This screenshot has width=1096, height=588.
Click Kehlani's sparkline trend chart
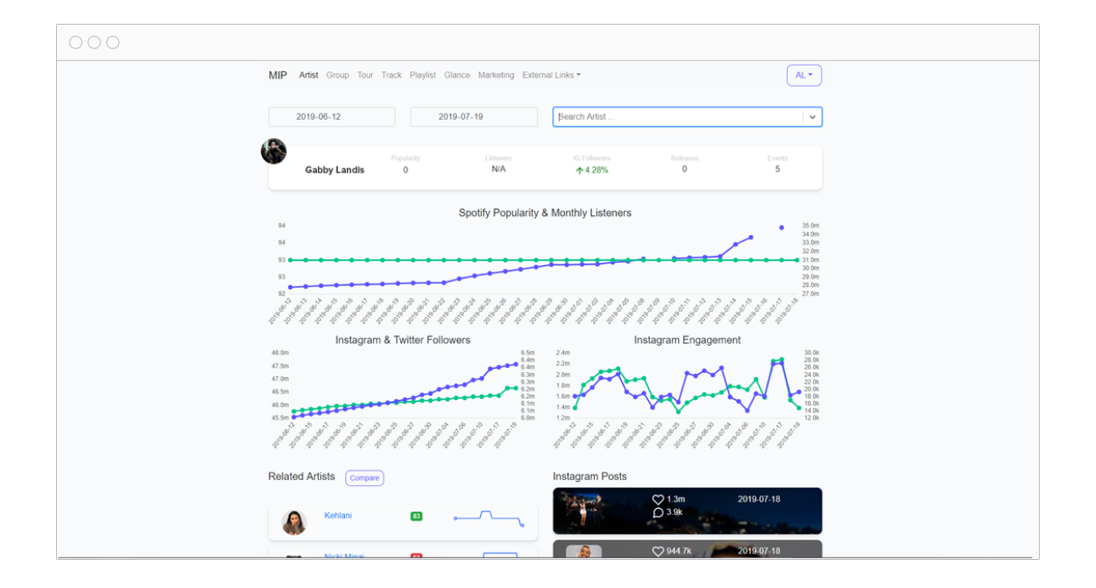pos(489,518)
